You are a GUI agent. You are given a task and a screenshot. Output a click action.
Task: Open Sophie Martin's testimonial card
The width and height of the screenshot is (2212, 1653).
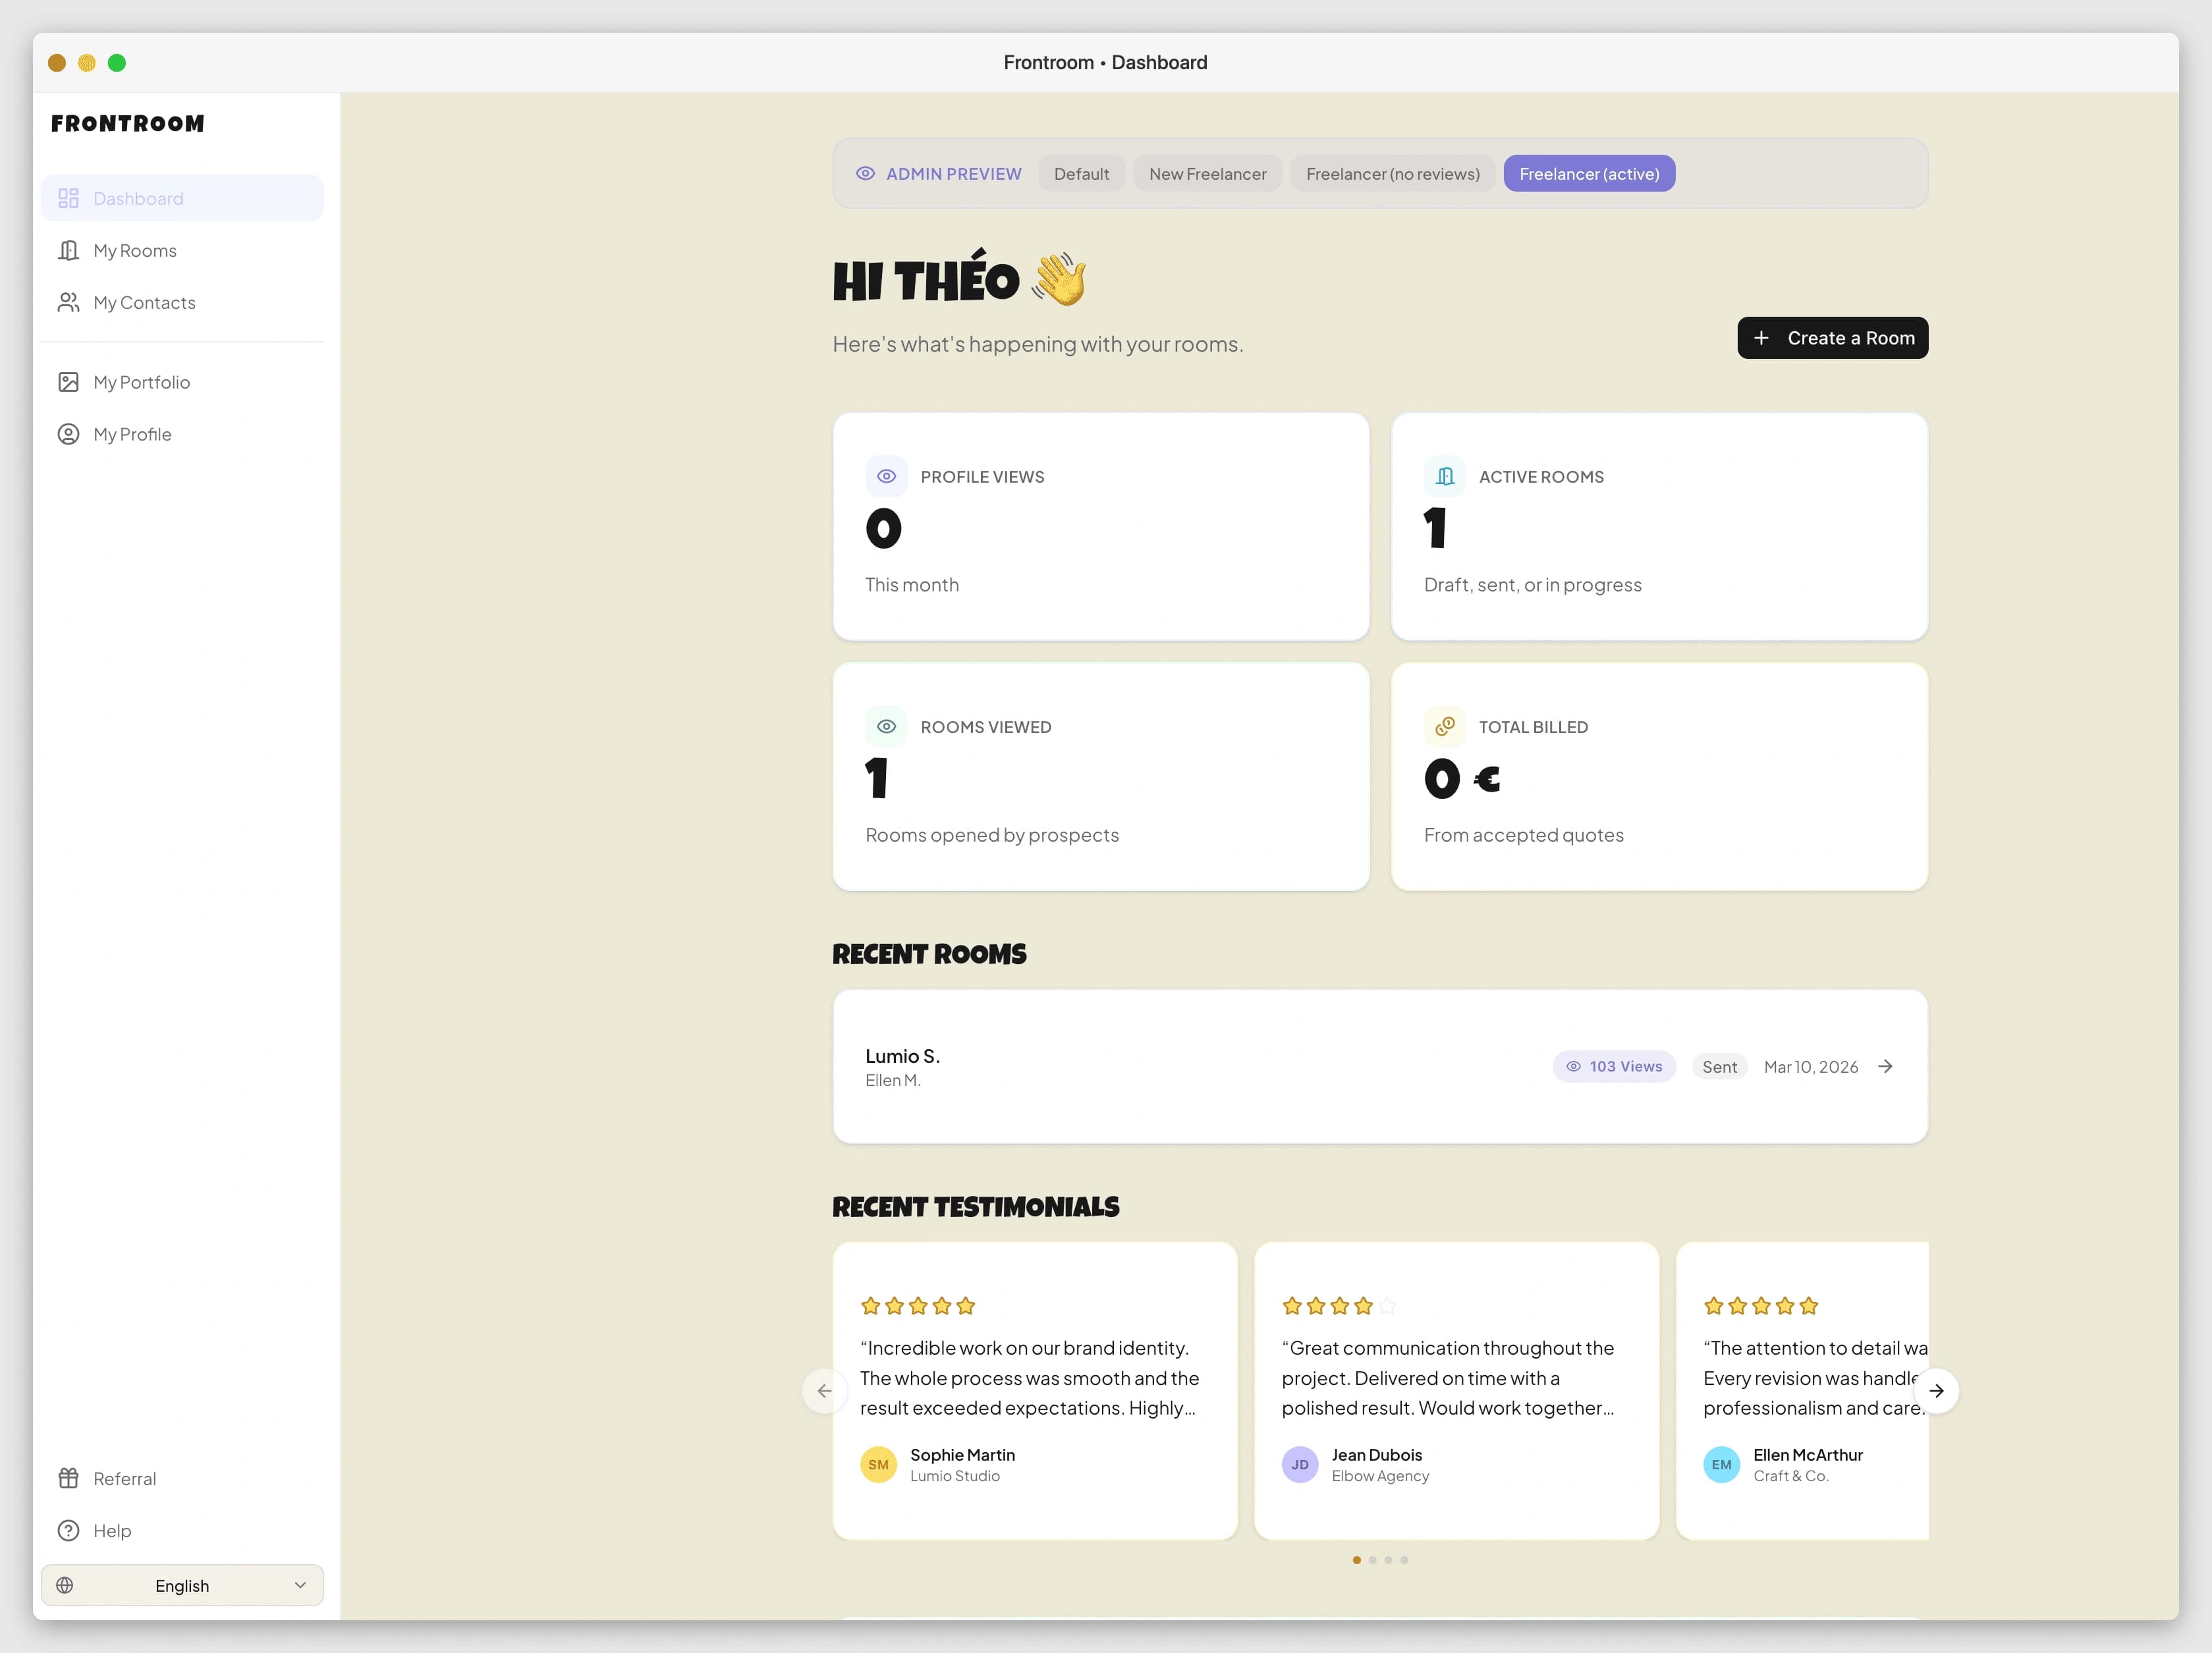tap(1035, 1391)
